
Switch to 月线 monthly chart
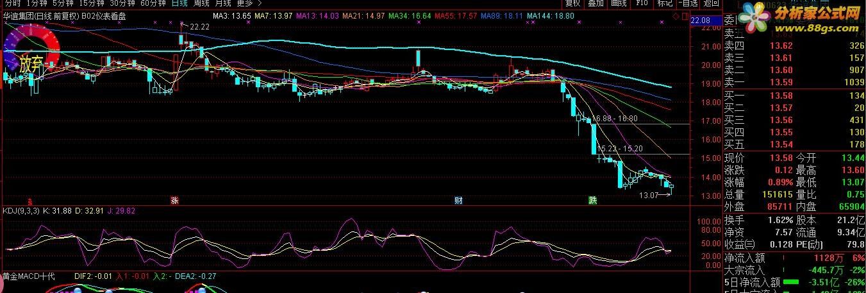click(x=222, y=3)
